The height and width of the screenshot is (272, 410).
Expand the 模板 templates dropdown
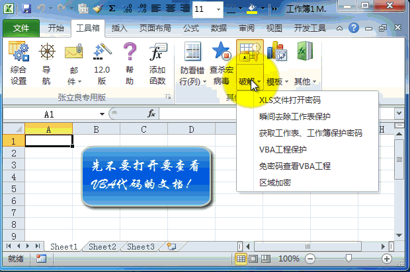pyautogui.click(x=278, y=82)
